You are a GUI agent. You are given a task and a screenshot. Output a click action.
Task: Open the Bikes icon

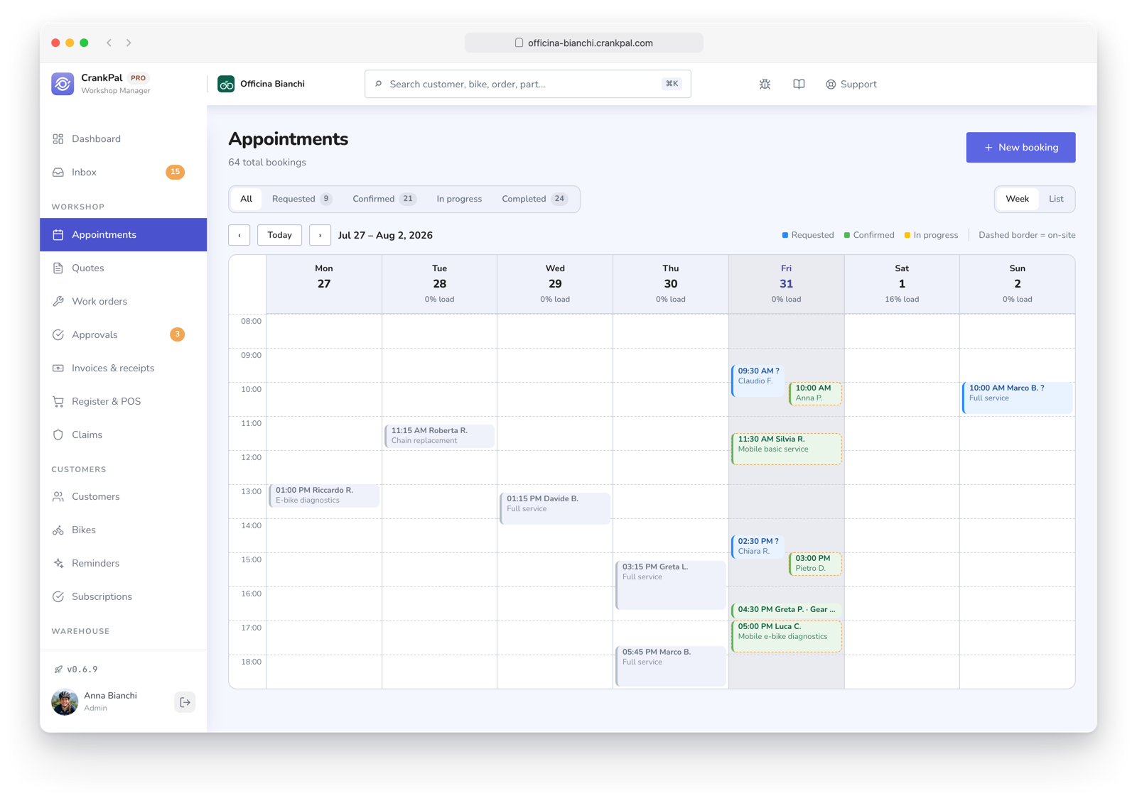(x=58, y=530)
